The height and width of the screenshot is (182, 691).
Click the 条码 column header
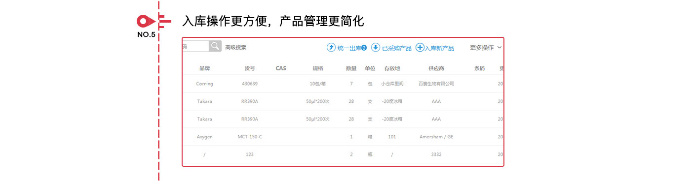pyautogui.click(x=479, y=68)
